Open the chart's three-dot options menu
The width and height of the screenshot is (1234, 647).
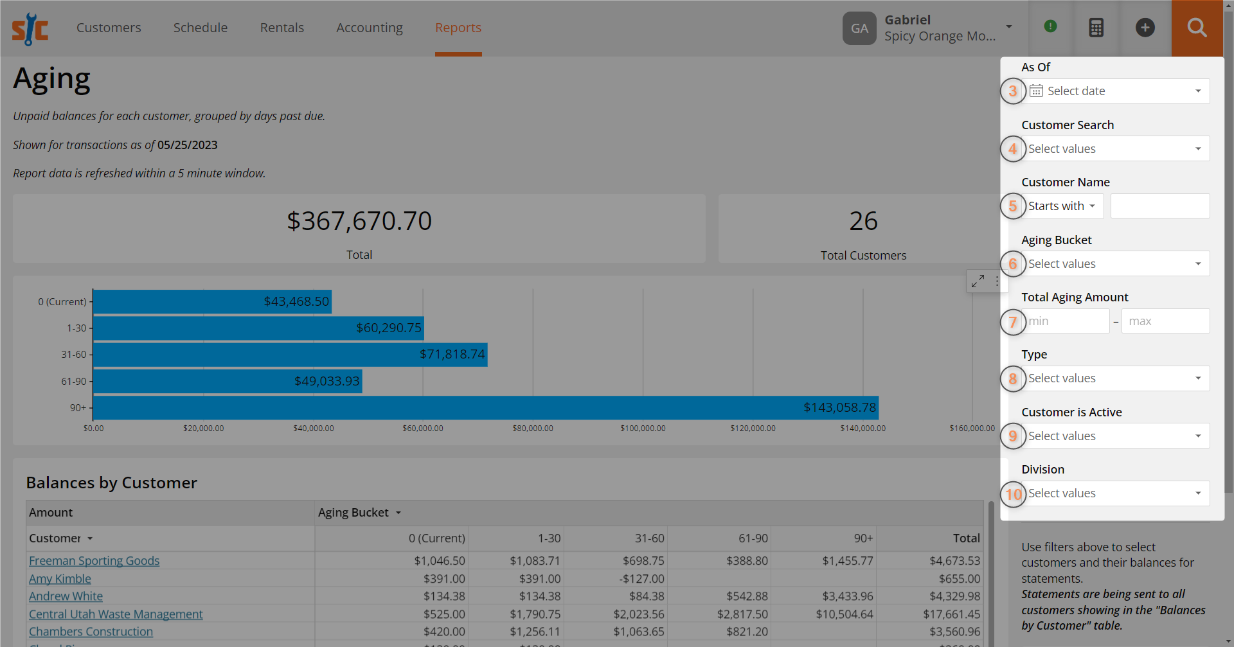point(997,281)
